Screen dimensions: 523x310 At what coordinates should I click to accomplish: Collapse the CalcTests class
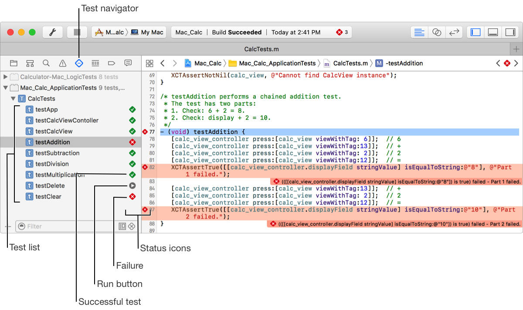14,99
